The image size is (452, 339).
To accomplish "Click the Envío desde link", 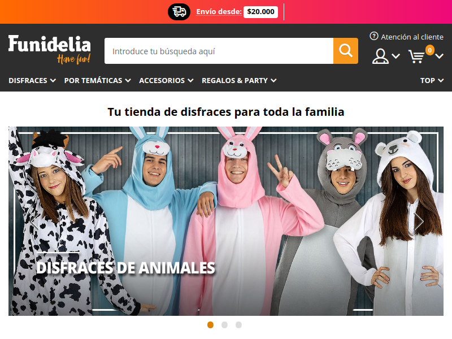I will tap(219, 12).
